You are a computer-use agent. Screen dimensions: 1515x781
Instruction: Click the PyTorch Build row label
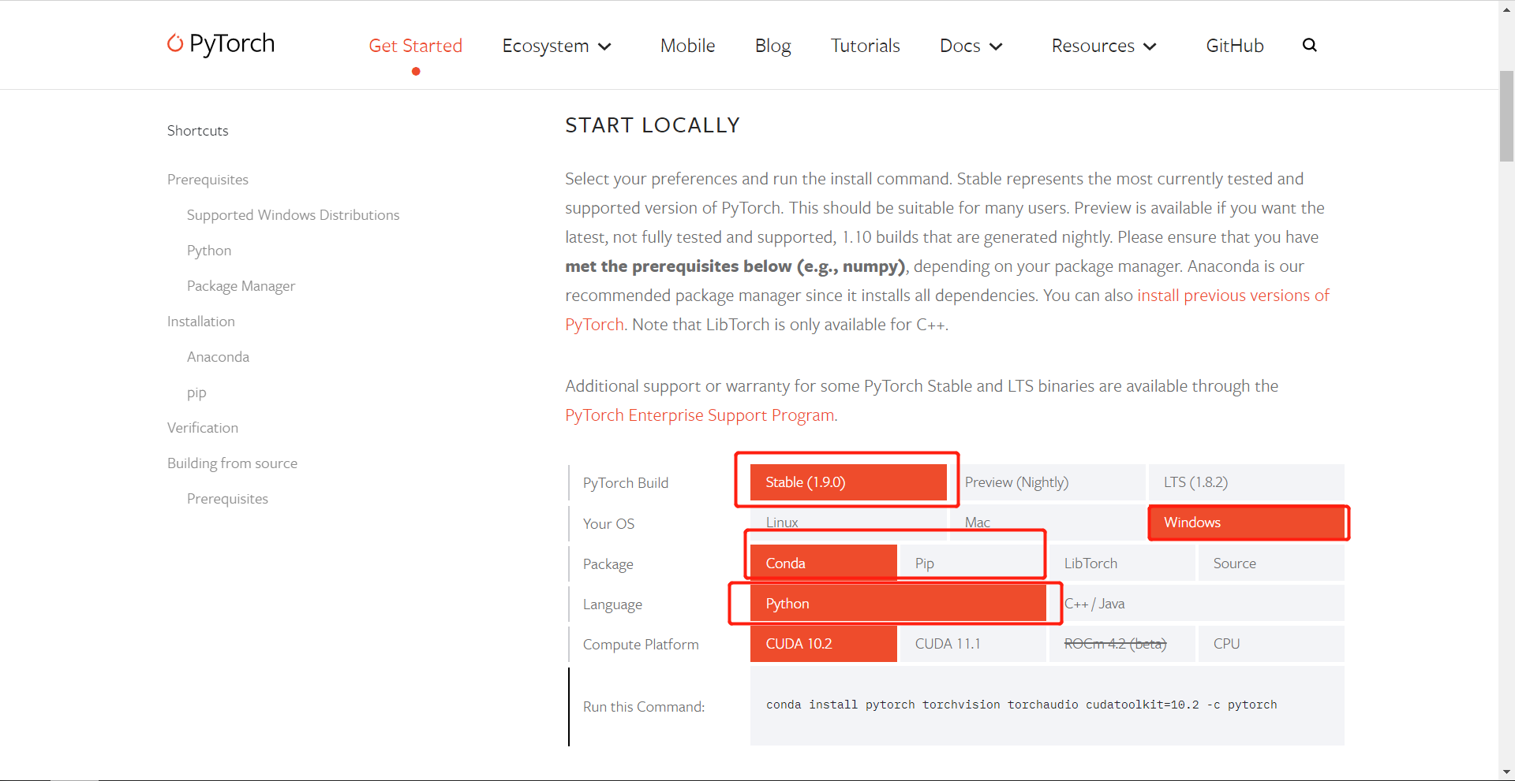coord(626,483)
